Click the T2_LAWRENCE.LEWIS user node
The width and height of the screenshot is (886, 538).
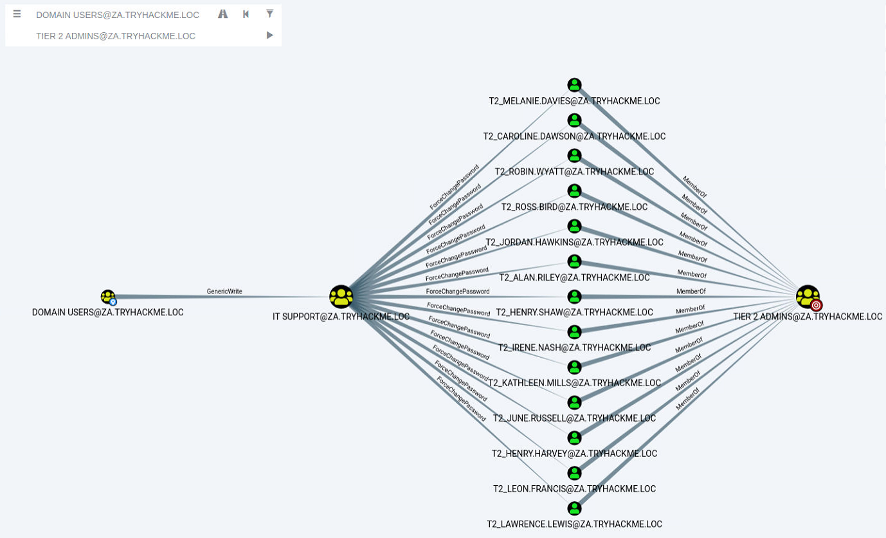(574, 508)
